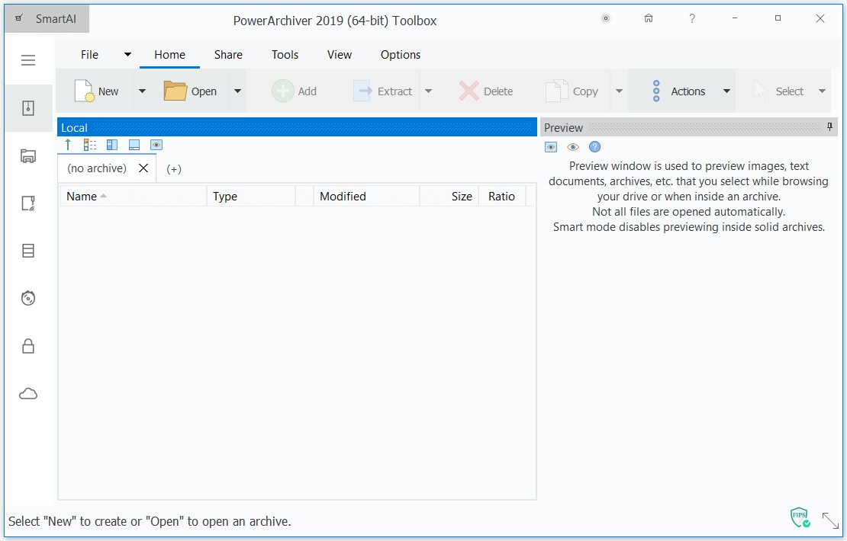The image size is (847, 541).
Task: Click the Delete toolbar icon
Action: [x=487, y=90]
